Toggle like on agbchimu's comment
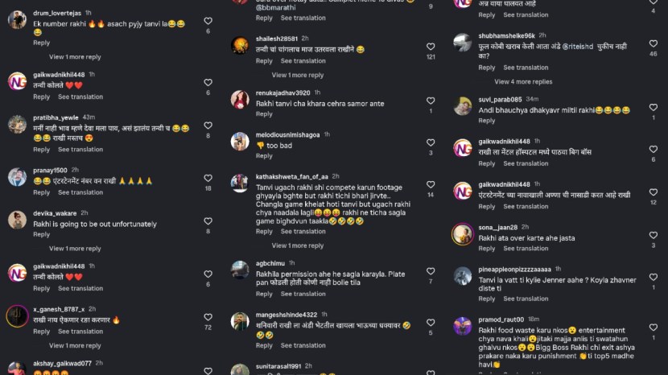Image resolution: width=668 pixels, height=375 pixels. [x=431, y=271]
